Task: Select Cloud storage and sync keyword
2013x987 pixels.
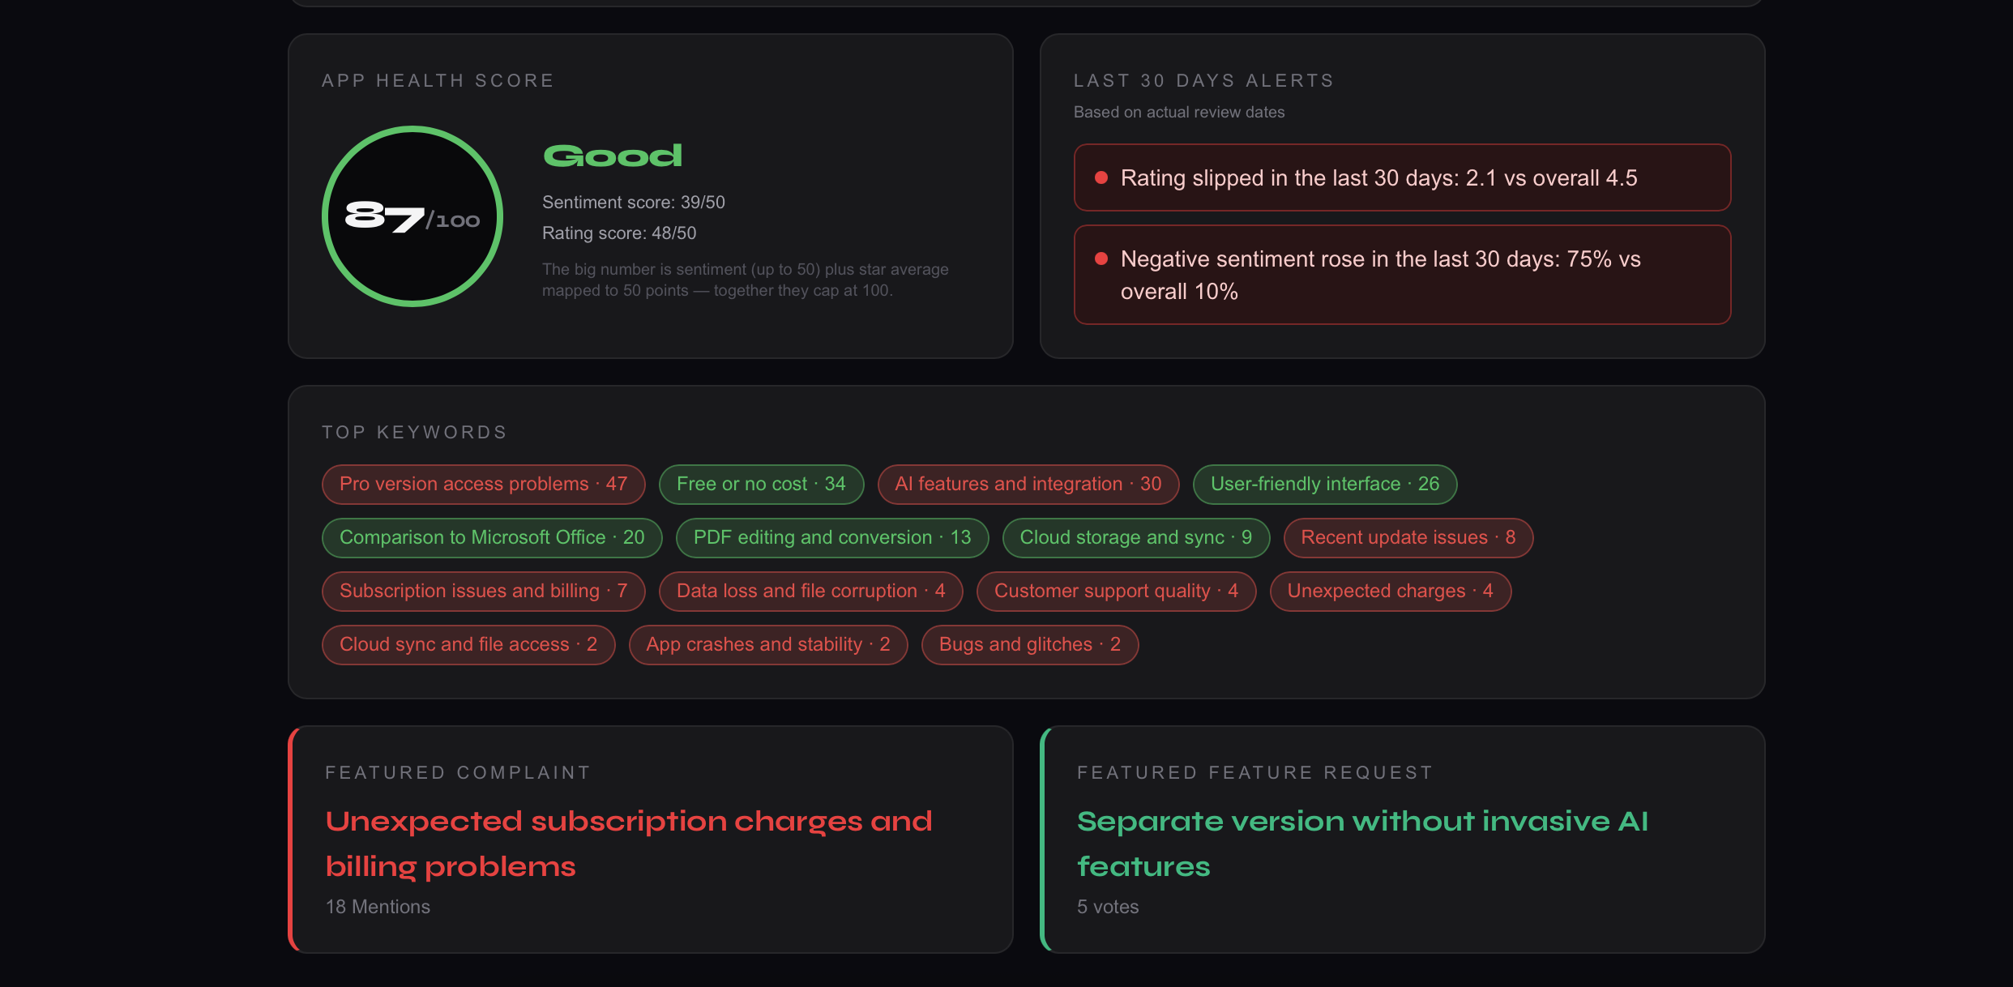Action: (x=1135, y=537)
